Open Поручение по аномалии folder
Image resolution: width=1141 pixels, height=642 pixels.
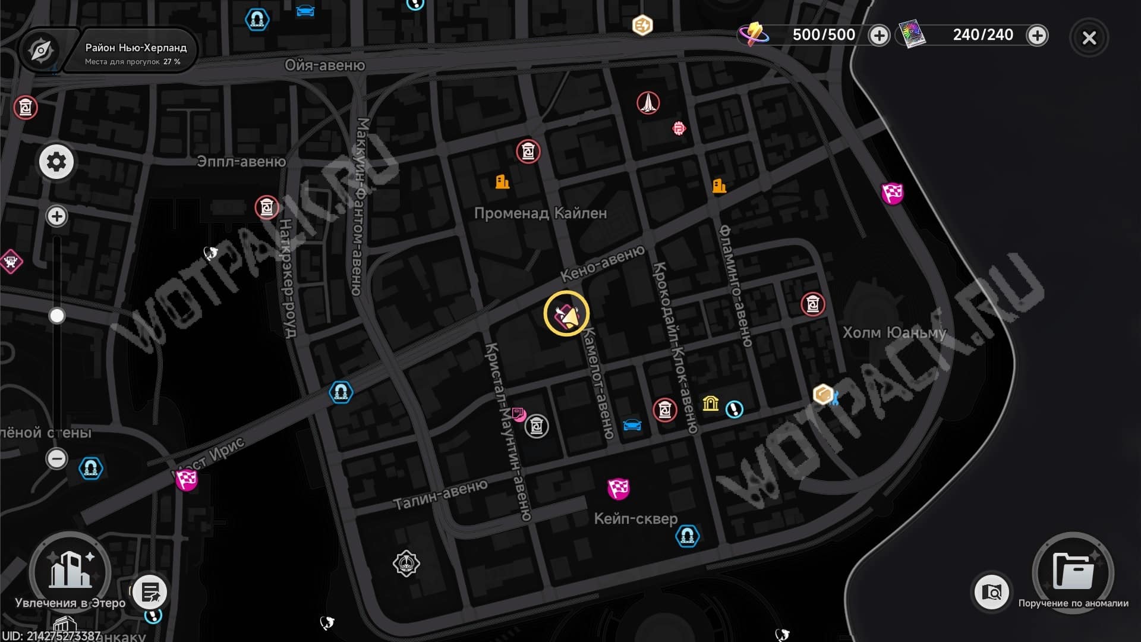(1073, 572)
